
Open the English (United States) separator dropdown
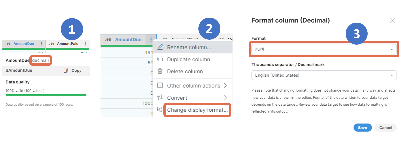tap(324, 75)
